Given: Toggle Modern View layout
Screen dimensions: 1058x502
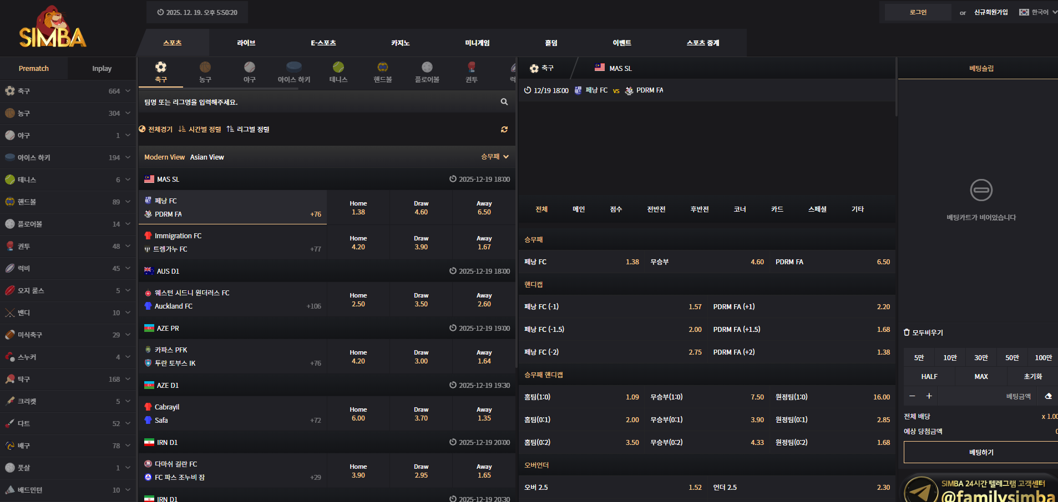Looking at the screenshot, I should click(164, 157).
